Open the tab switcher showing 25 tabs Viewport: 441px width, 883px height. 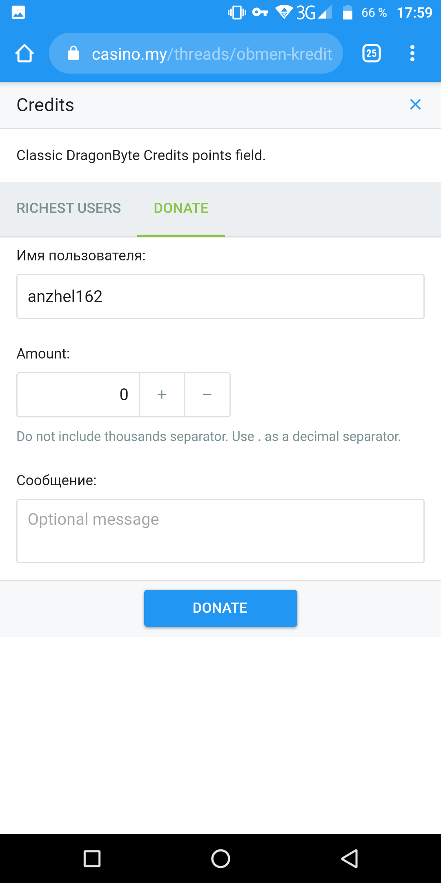click(x=372, y=54)
